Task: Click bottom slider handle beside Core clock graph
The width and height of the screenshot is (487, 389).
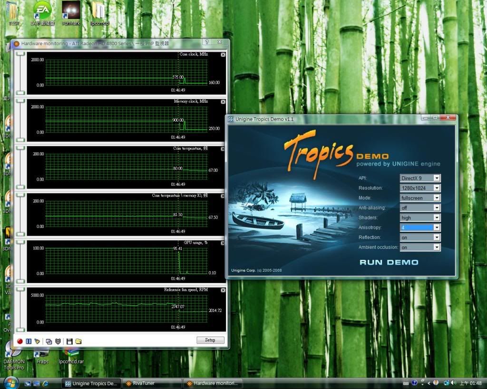Action: coord(20,93)
